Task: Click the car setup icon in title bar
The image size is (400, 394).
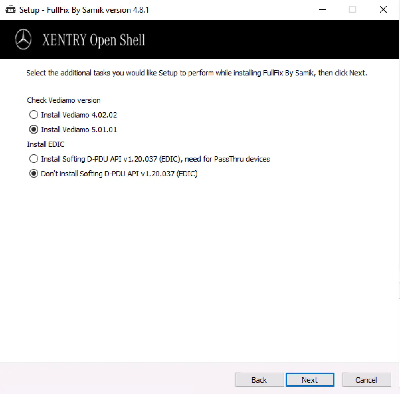Action: 11,10
